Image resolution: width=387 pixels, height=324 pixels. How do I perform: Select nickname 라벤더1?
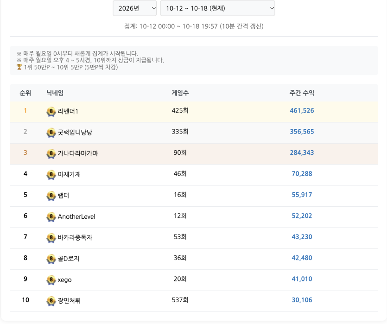pyautogui.click(x=68, y=111)
